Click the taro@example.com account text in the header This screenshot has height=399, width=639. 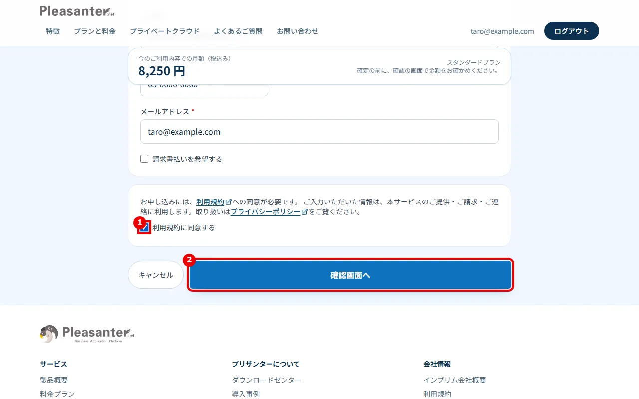tap(502, 31)
